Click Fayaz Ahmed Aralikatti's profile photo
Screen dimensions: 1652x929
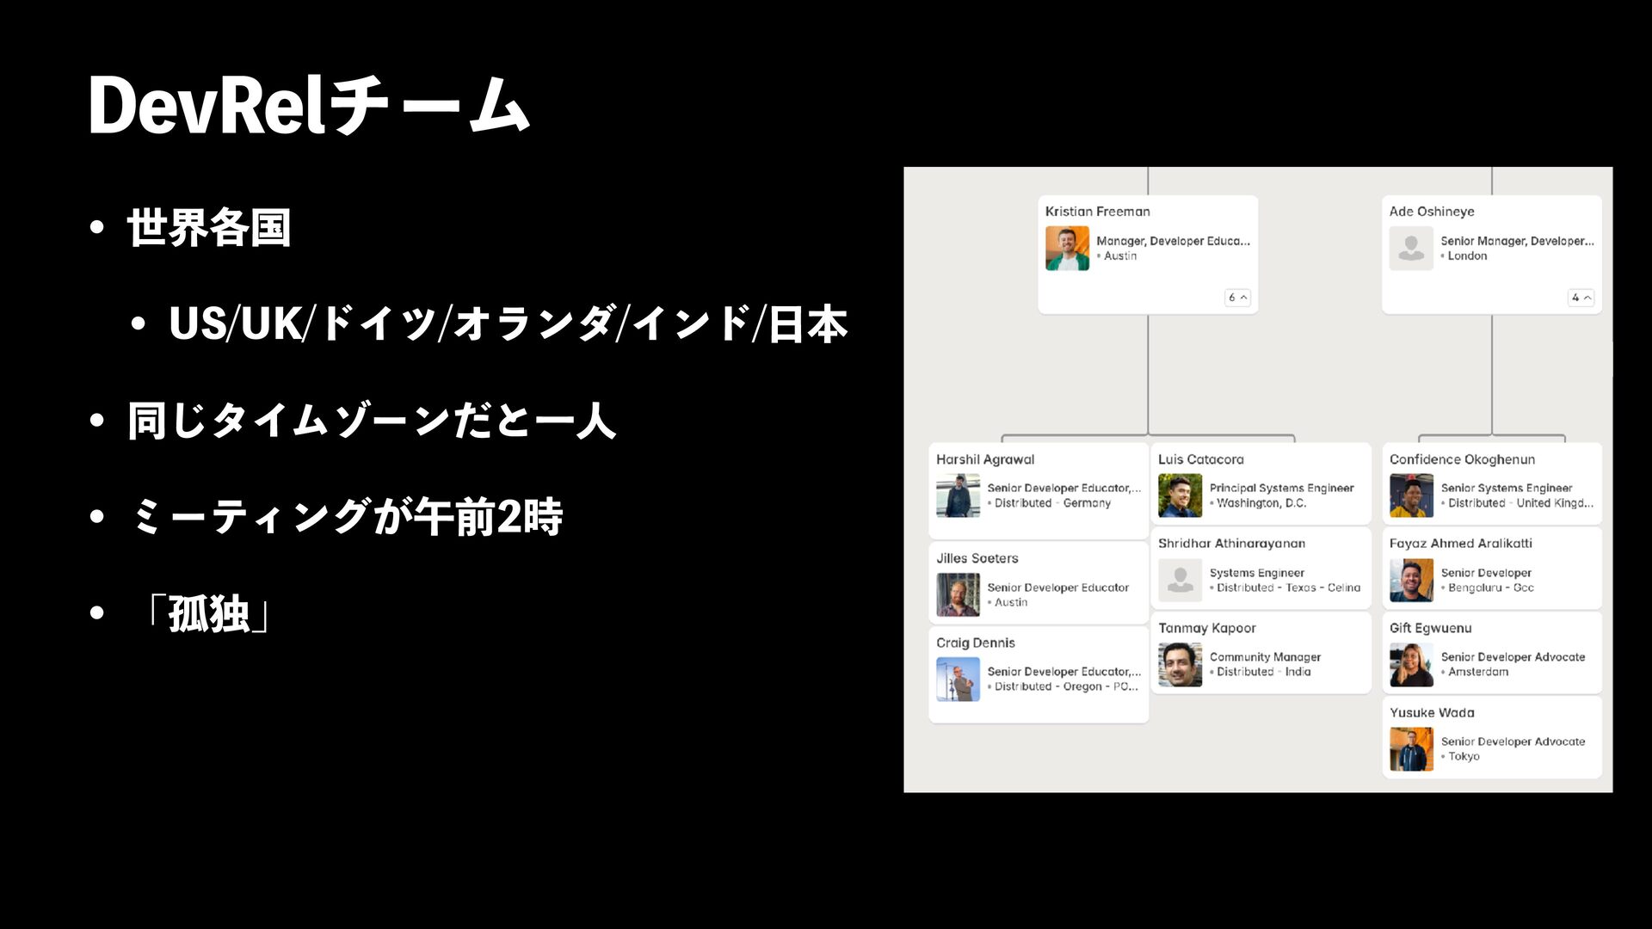[x=1411, y=580]
